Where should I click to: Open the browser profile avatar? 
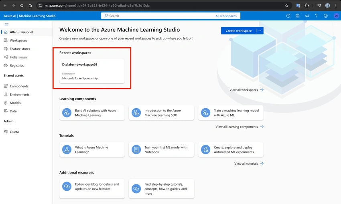[327, 6]
